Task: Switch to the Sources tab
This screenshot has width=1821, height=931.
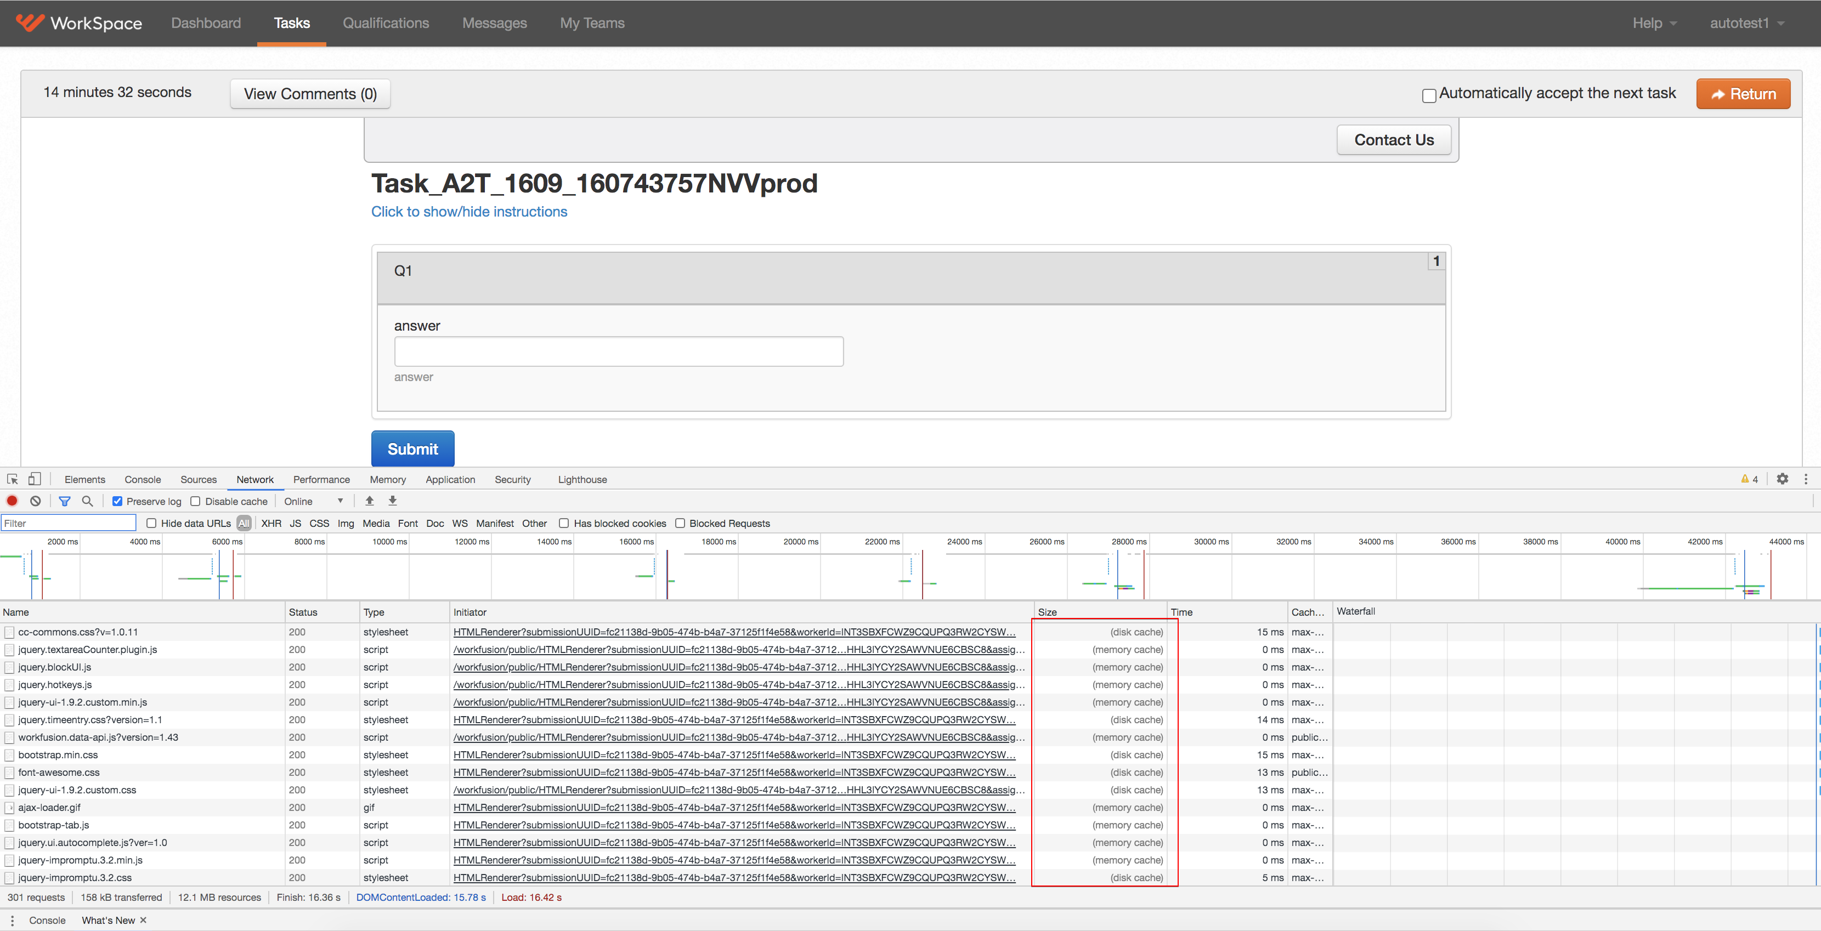Action: click(198, 479)
